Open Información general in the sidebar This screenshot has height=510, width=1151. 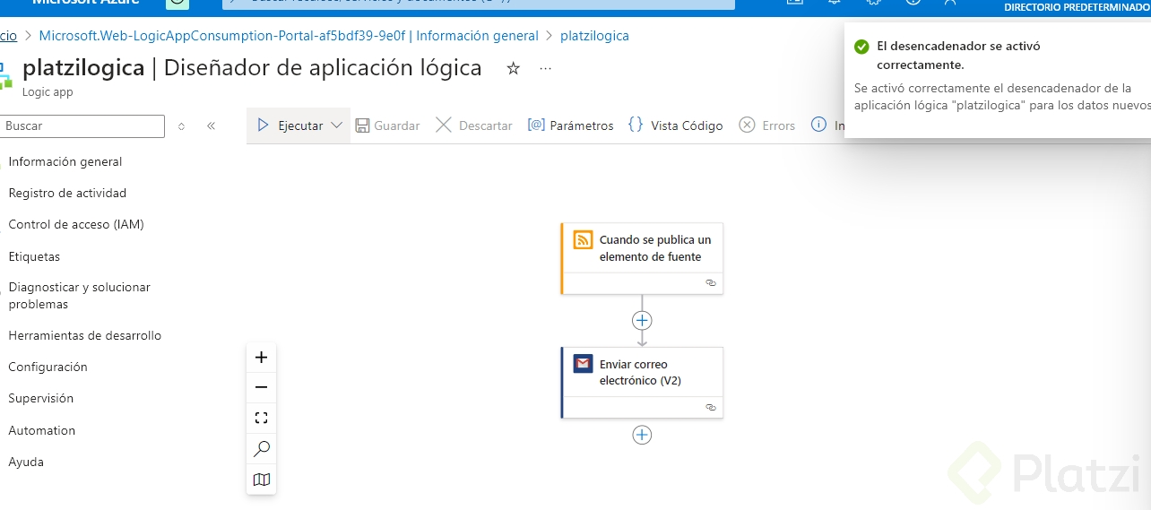(x=65, y=162)
